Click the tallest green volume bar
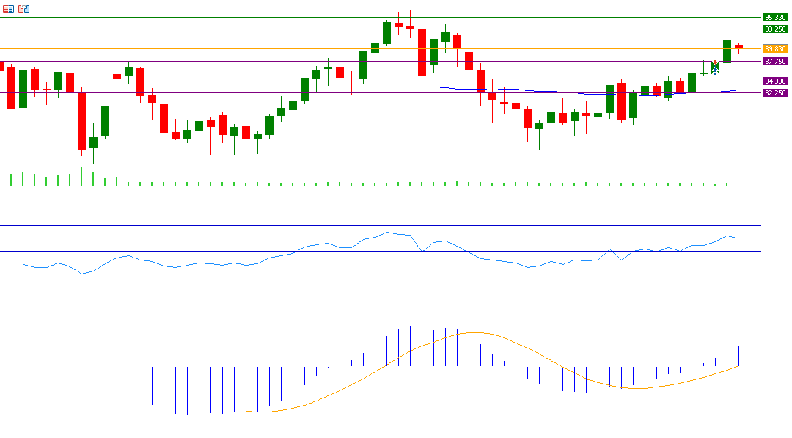 tap(81, 176)
